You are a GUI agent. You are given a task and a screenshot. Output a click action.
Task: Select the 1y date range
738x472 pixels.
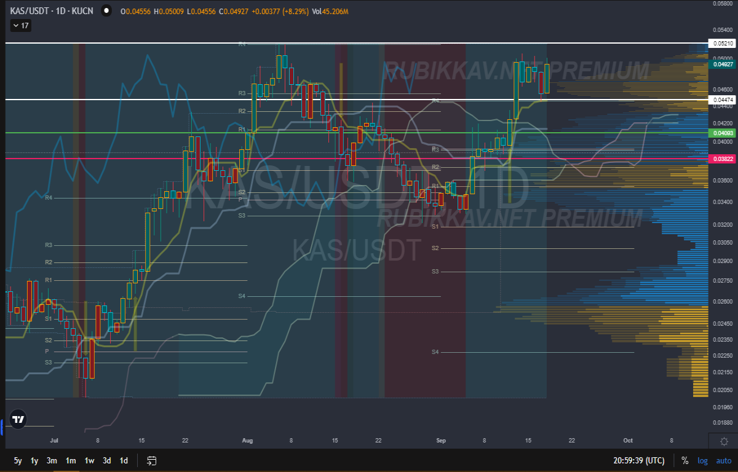(x=35, y=460)
